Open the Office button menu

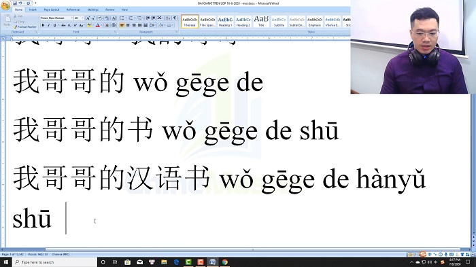click(x=5, y=5)
